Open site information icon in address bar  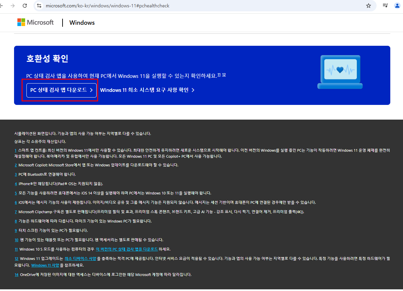(39, 6)
